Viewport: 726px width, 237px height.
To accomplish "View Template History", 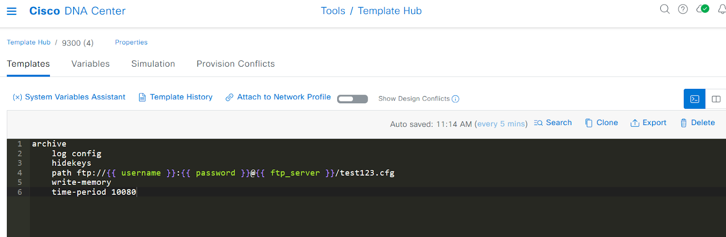I will 176,97.
